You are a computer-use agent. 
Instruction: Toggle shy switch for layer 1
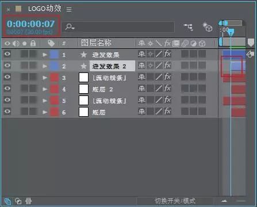tap(141, 54)
